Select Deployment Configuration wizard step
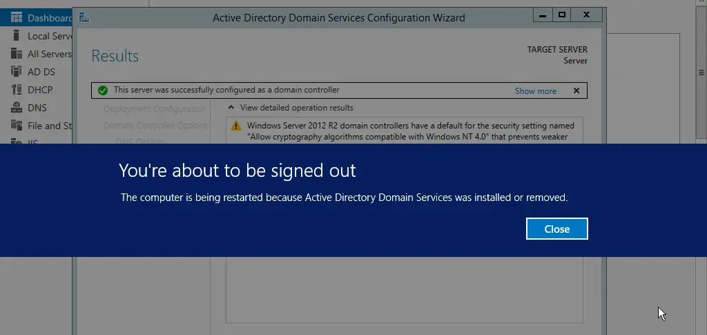The height and width of the screenshot is (335, 707). point(155,108)
